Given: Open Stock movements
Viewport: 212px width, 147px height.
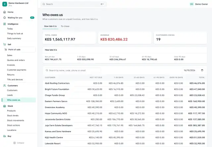Looking at the screenshot, I should [16, 121].
